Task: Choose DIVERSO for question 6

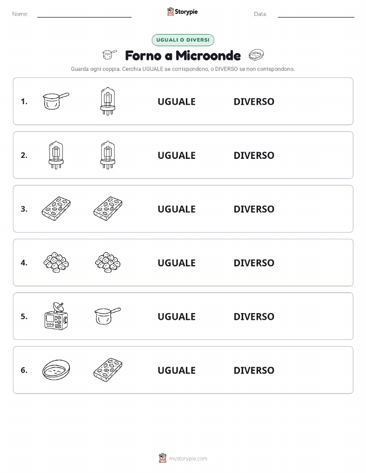Action: (x=254, y=370)
